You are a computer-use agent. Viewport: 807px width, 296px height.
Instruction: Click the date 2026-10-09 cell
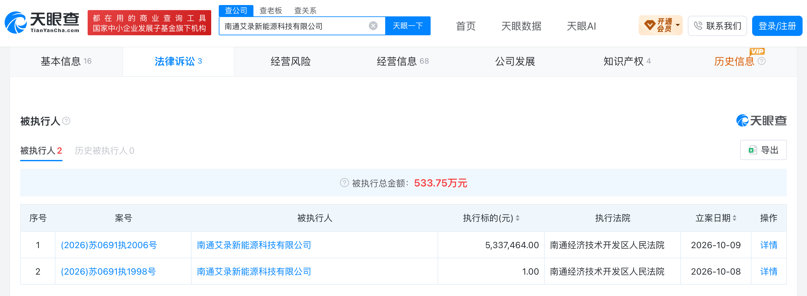pos(716,245)
